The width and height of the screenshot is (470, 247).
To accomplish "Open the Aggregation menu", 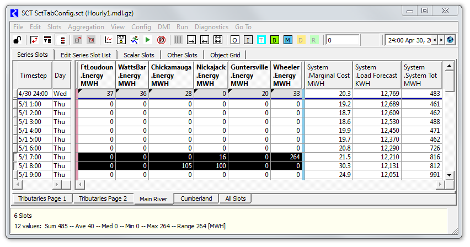I will point(86,27).
